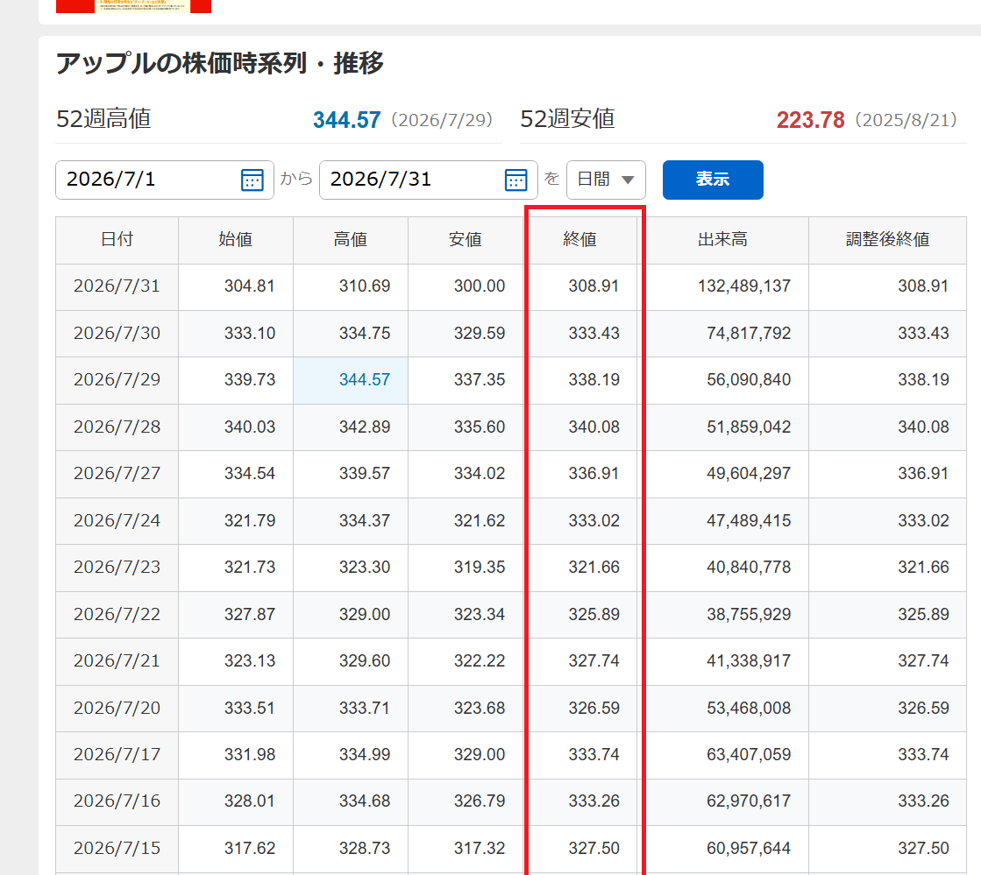The image size is (981, 875).
Task: Select the 2026/7/16 date cell
Action: pos(117,801)
